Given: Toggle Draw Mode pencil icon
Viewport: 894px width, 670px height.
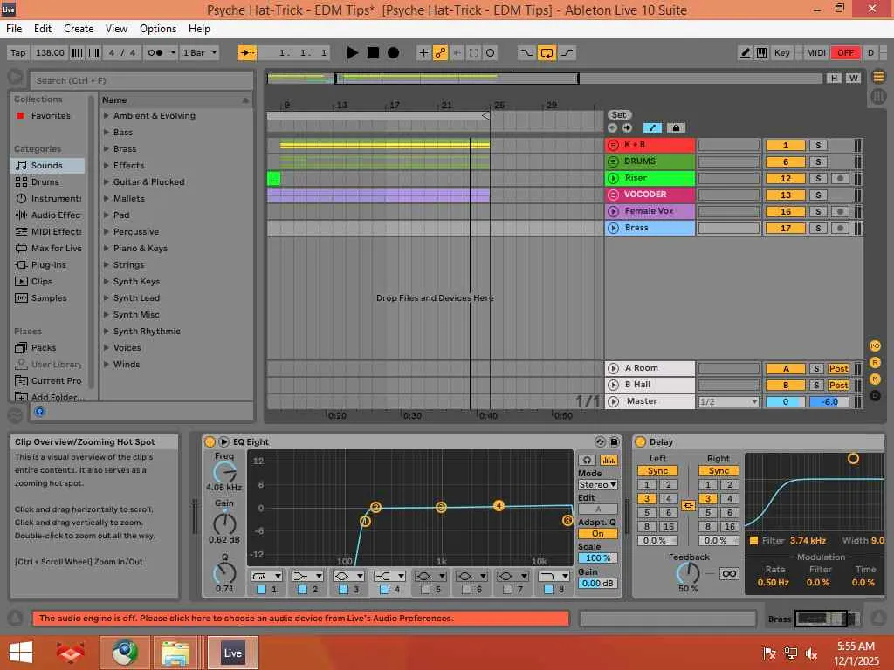Looking at the screenshot, I should click(746, 52).
